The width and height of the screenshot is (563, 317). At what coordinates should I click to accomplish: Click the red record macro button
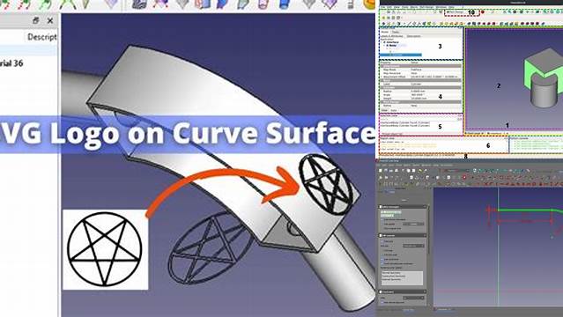click(x=483, y=12)
